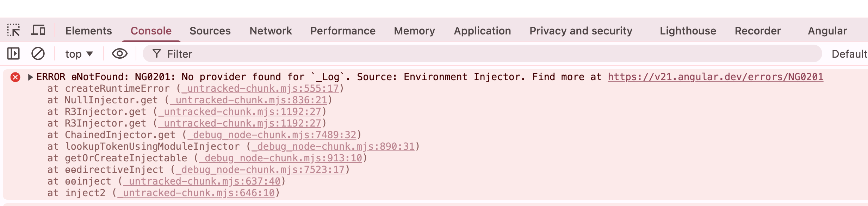The height and width of the screenshot is (206, 868).
Task: Switch to the Privacy and security tab
Action: tap(581, 31)
